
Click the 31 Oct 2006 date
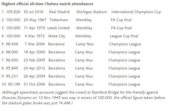pyautogui.click(x=34, y=84)
